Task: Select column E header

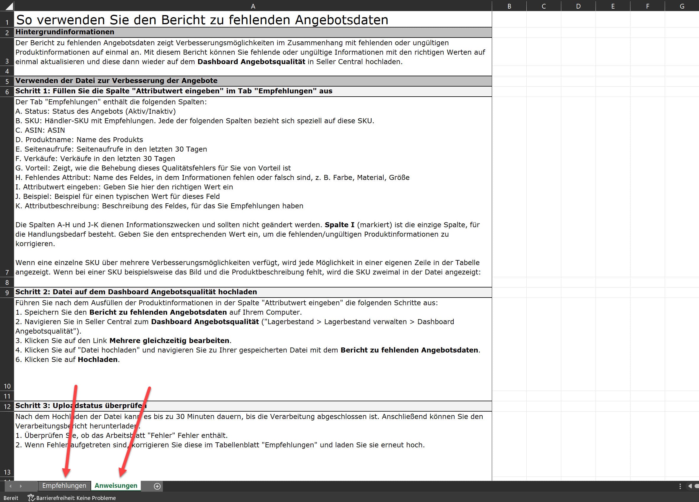Action: [613, 6]
